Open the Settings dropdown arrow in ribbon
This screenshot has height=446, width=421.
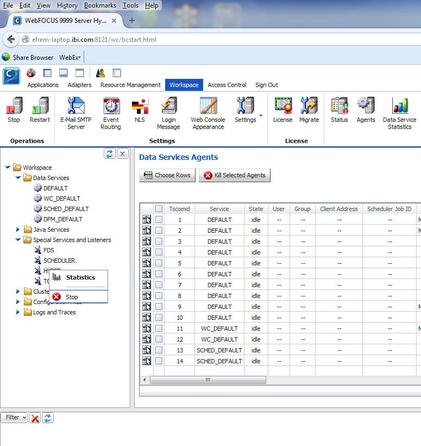[261, 115]
